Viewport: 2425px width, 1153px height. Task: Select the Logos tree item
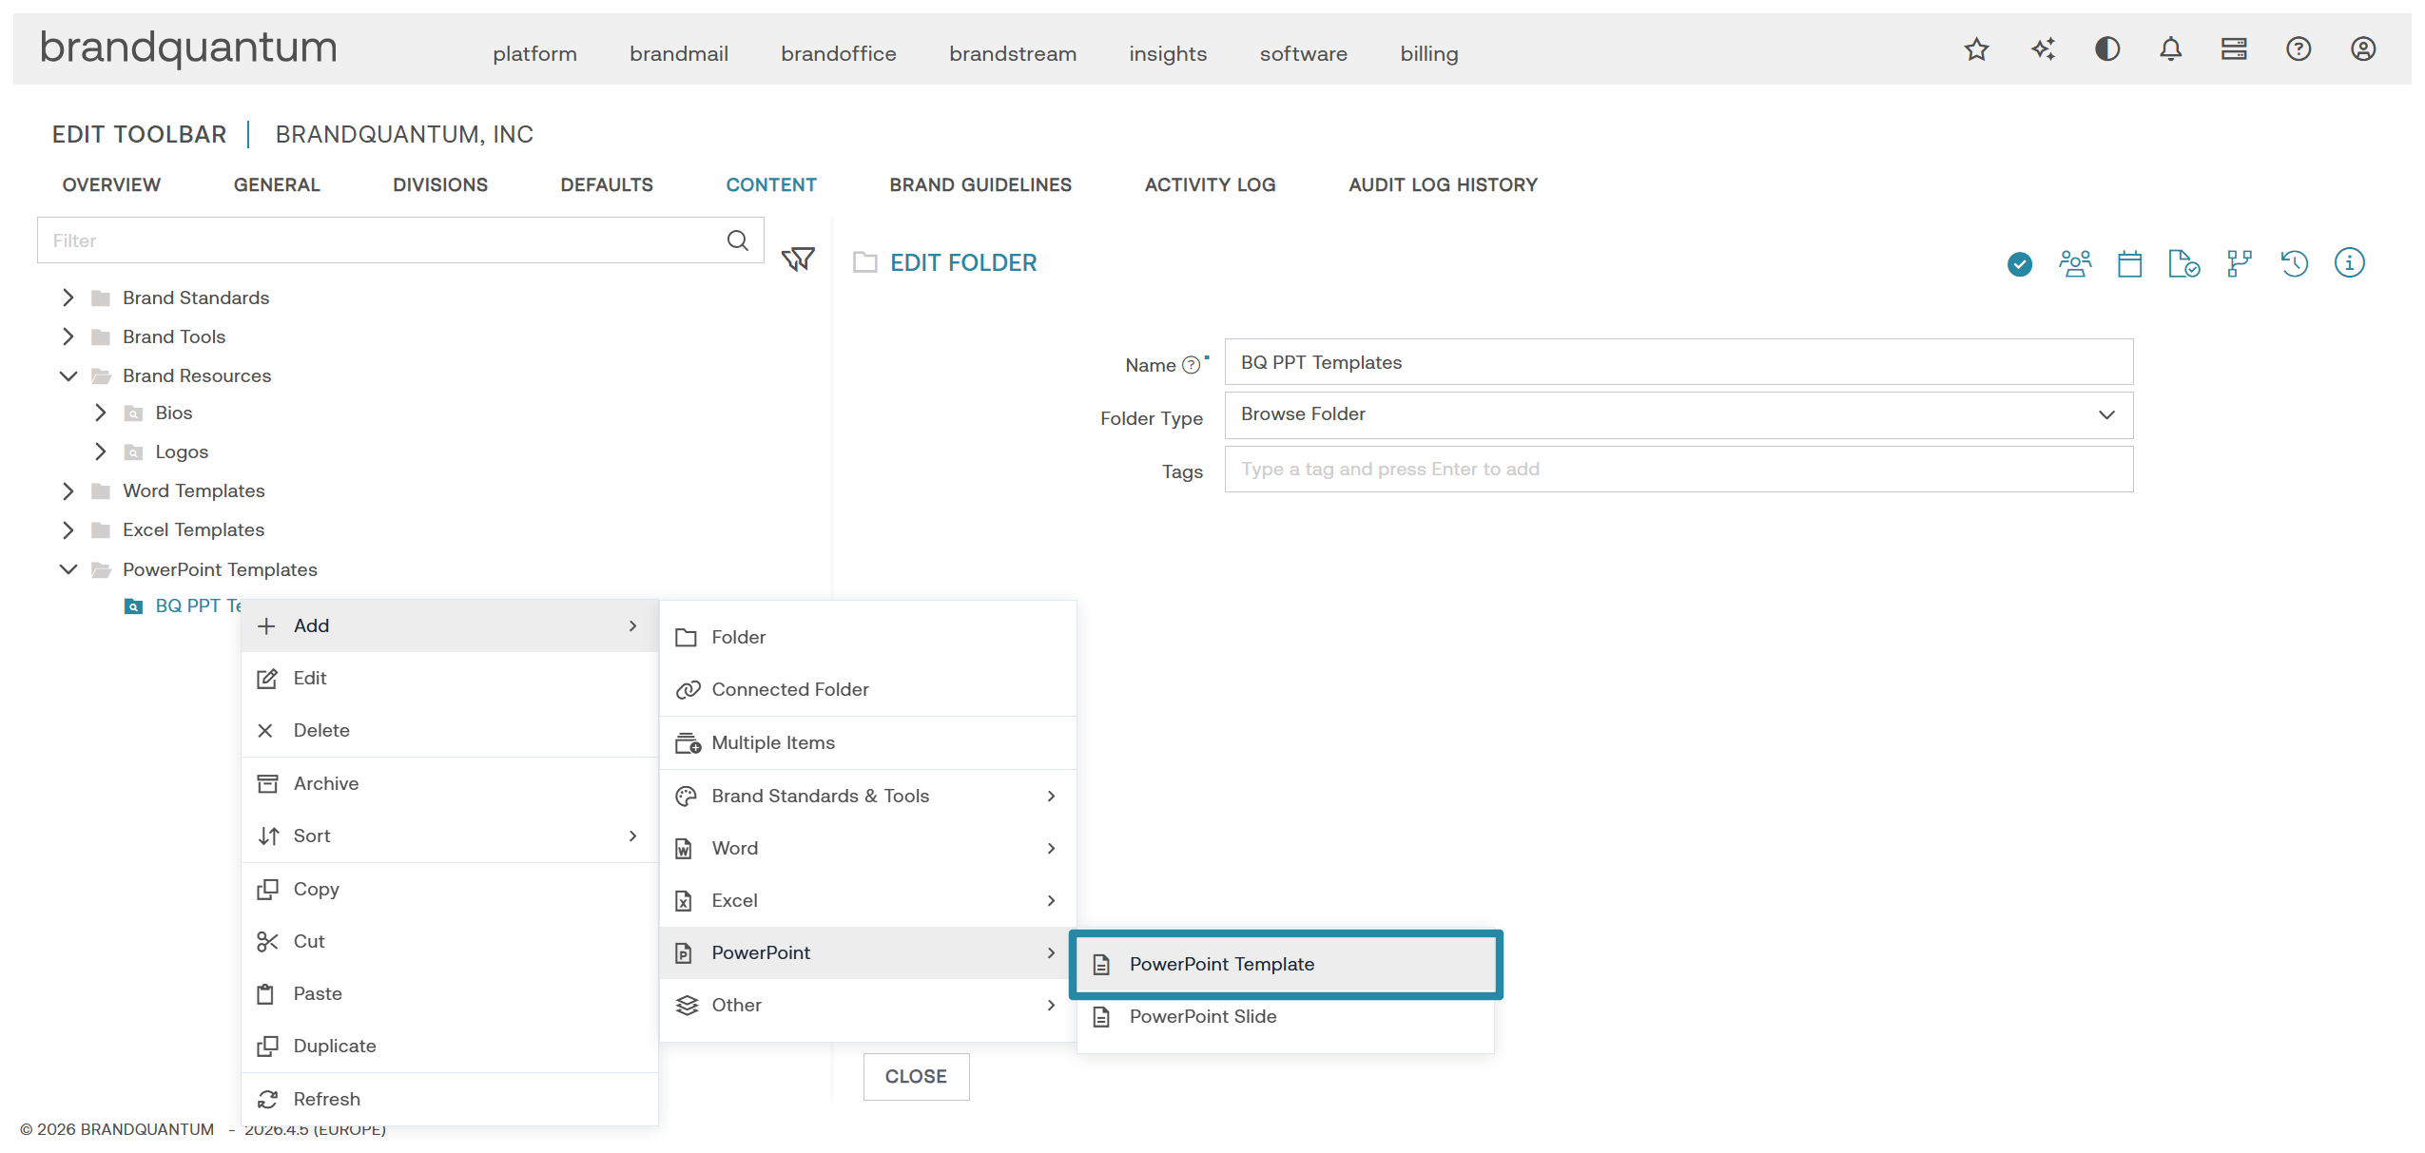[x=182, y=452]
